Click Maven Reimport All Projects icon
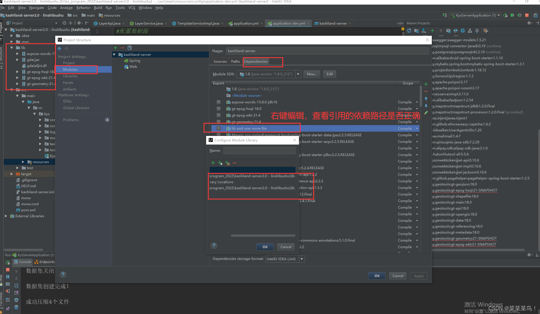This screenshot has height=314, width=540. click(409, 31)
